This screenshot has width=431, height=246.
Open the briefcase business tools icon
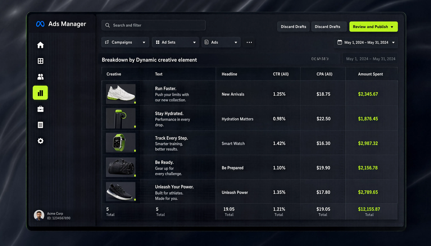[x=40, y=109]
